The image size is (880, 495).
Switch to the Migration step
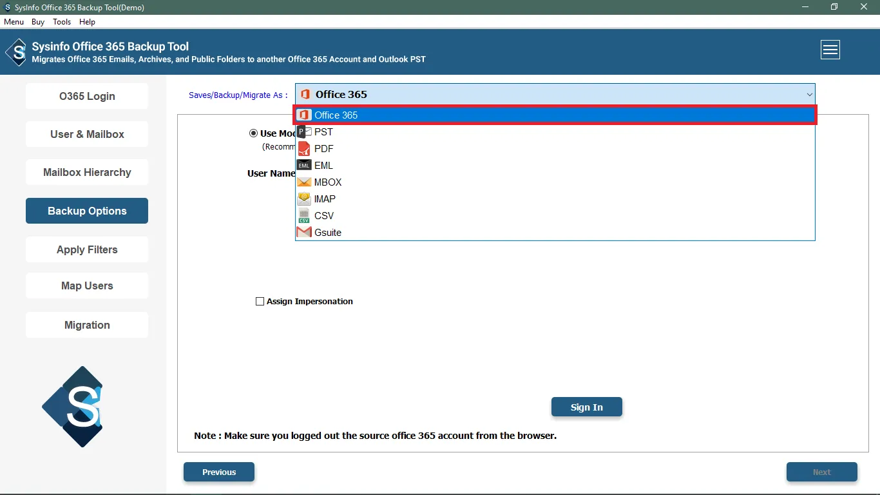87,325
